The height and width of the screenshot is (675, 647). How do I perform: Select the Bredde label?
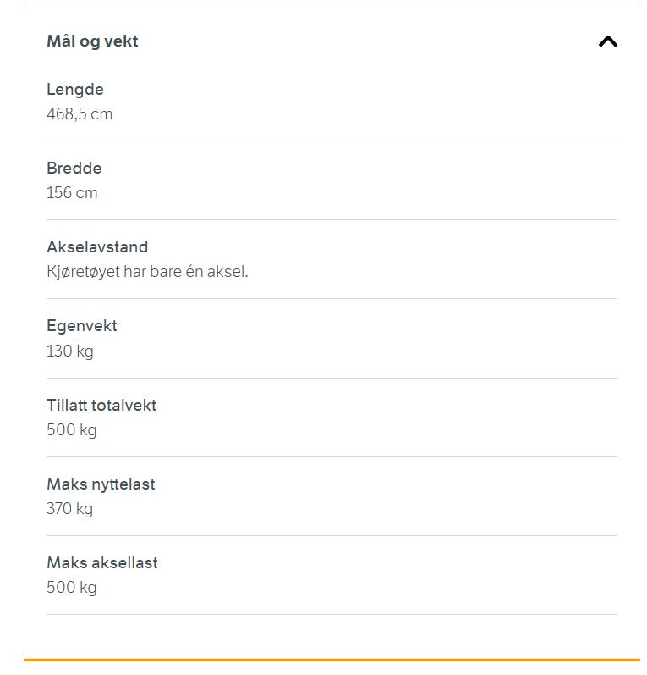[74, 168]
